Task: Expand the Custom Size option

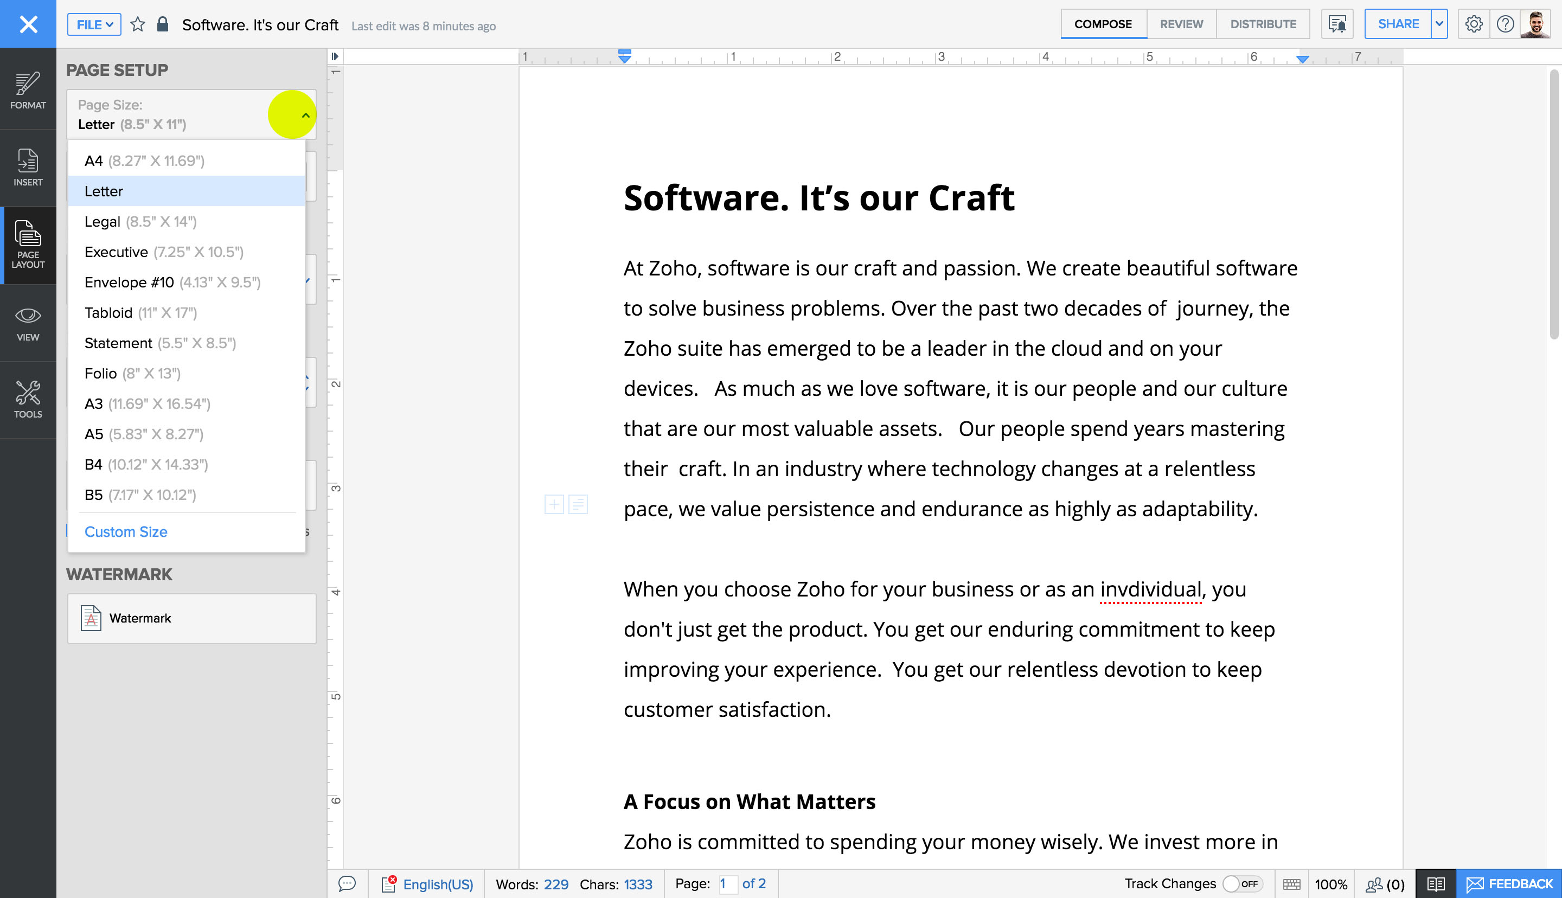Action: [x=125, y=531]
